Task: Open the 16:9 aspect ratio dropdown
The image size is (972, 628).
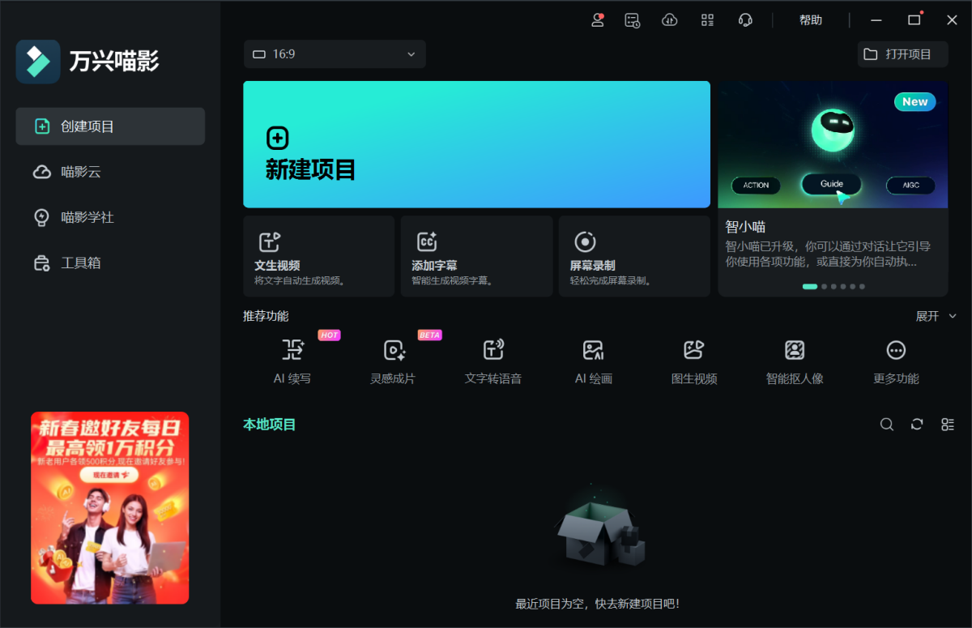Action: click(335, 54)
